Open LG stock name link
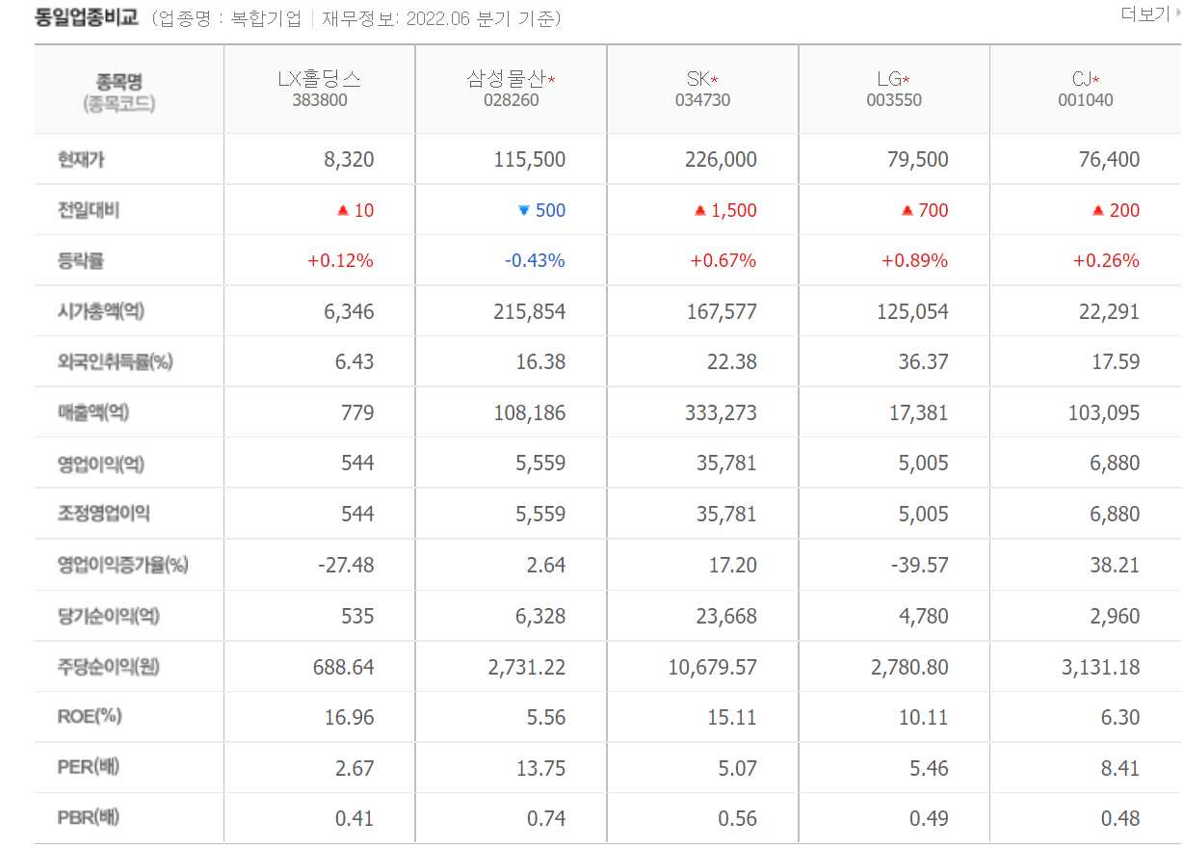Viewport: 1183px width, 849px height. (891, 79)
